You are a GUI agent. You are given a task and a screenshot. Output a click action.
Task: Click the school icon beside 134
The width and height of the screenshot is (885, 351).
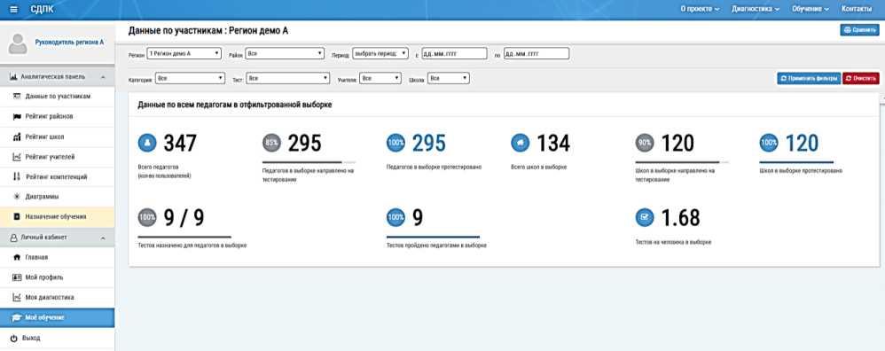pos(520,144)
